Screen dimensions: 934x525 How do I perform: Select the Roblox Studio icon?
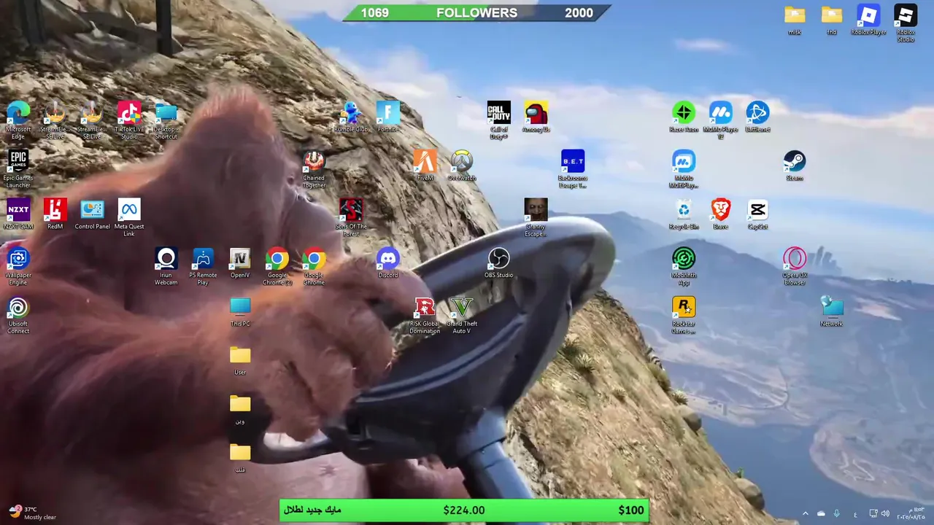tap(906, 23)
